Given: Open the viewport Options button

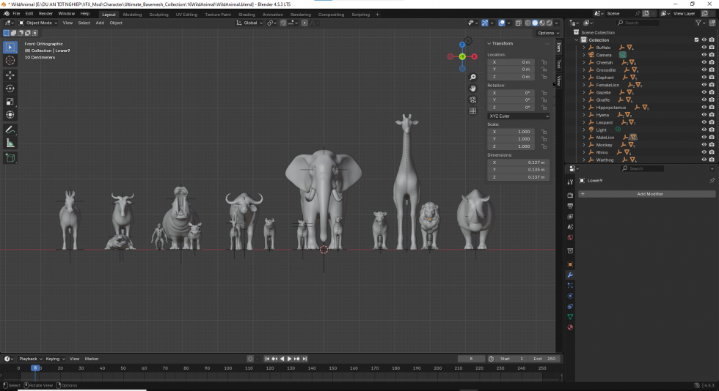Looking at the screenshot, I should tap(547, 33).
